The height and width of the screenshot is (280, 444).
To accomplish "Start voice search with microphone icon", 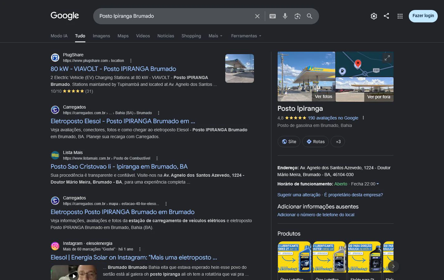I will (x=285, y=16).
